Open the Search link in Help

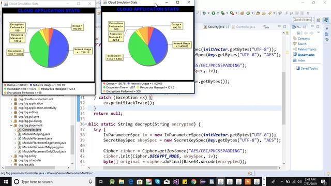coord(302,44)
